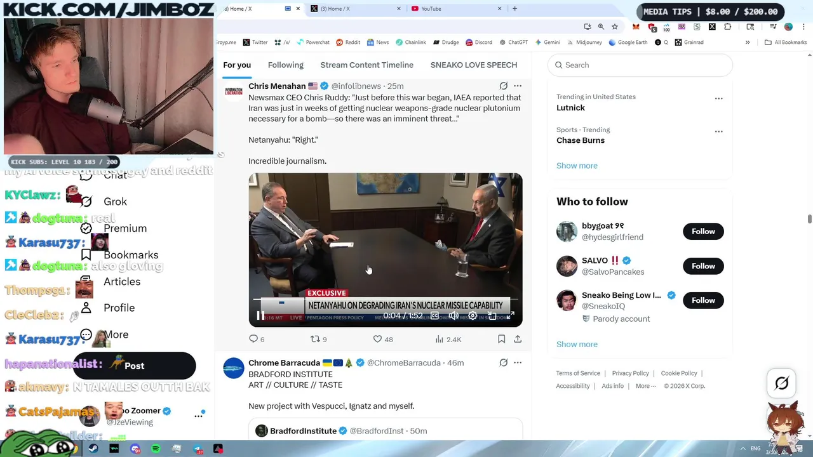The height and width of the screenshot is (457, 813).
Task: View analytics of Chris Menahan's post
Action: (448, 339)
